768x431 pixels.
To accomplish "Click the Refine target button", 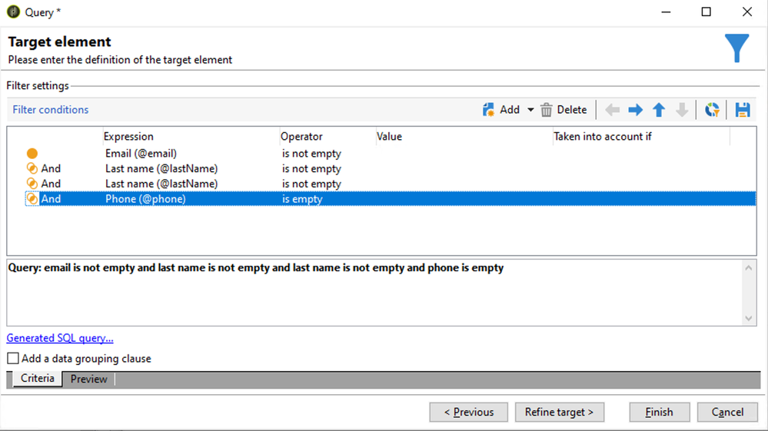I will pyautogui.click(x=559, y=413).
